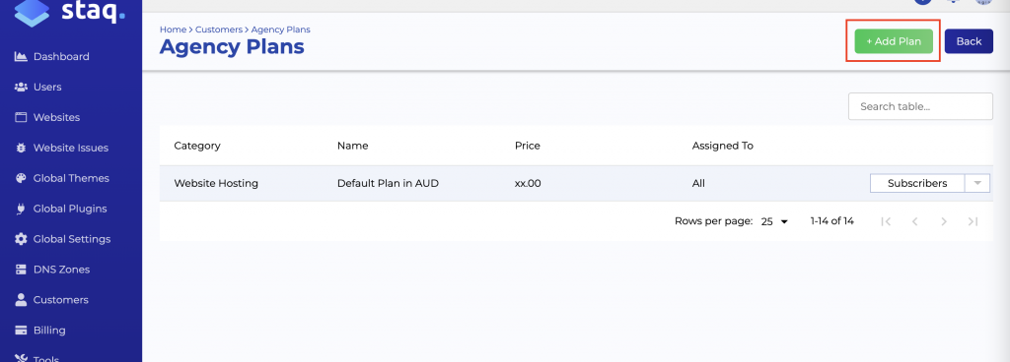This screenshot has height=362, width=1010.
Task: Click the Search table input field
Action: [x=920, y=106]
